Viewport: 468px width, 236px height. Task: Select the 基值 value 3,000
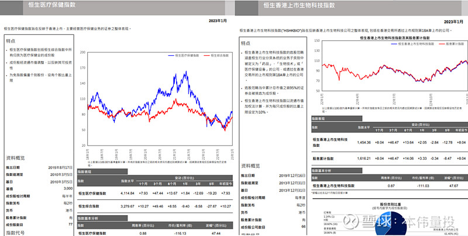click(68, 188)
